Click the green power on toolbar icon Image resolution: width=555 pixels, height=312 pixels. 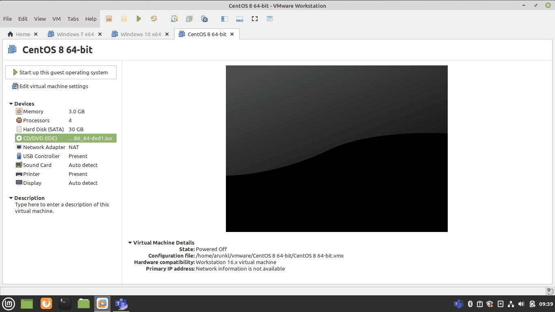pyautogui.click(x=139, y=19)
